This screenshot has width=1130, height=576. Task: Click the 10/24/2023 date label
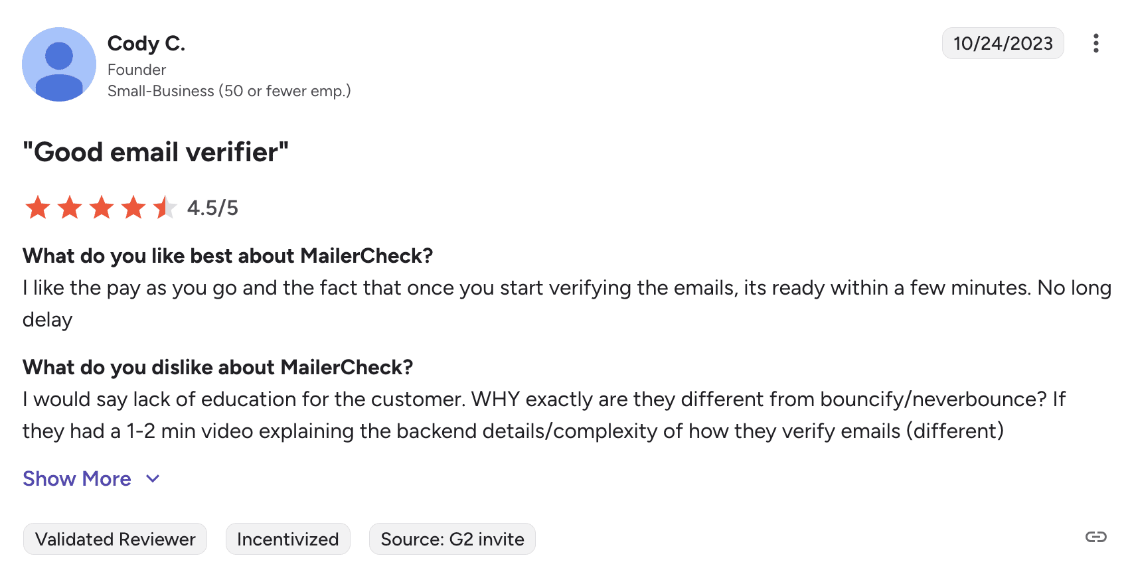click(1003, 43)
